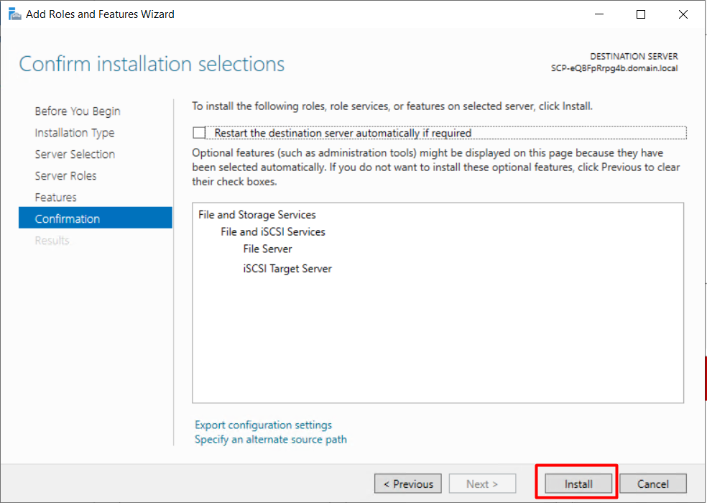707x503 pixels.
Task: Click the wizard icon in title bar
Action: (14, 14)
